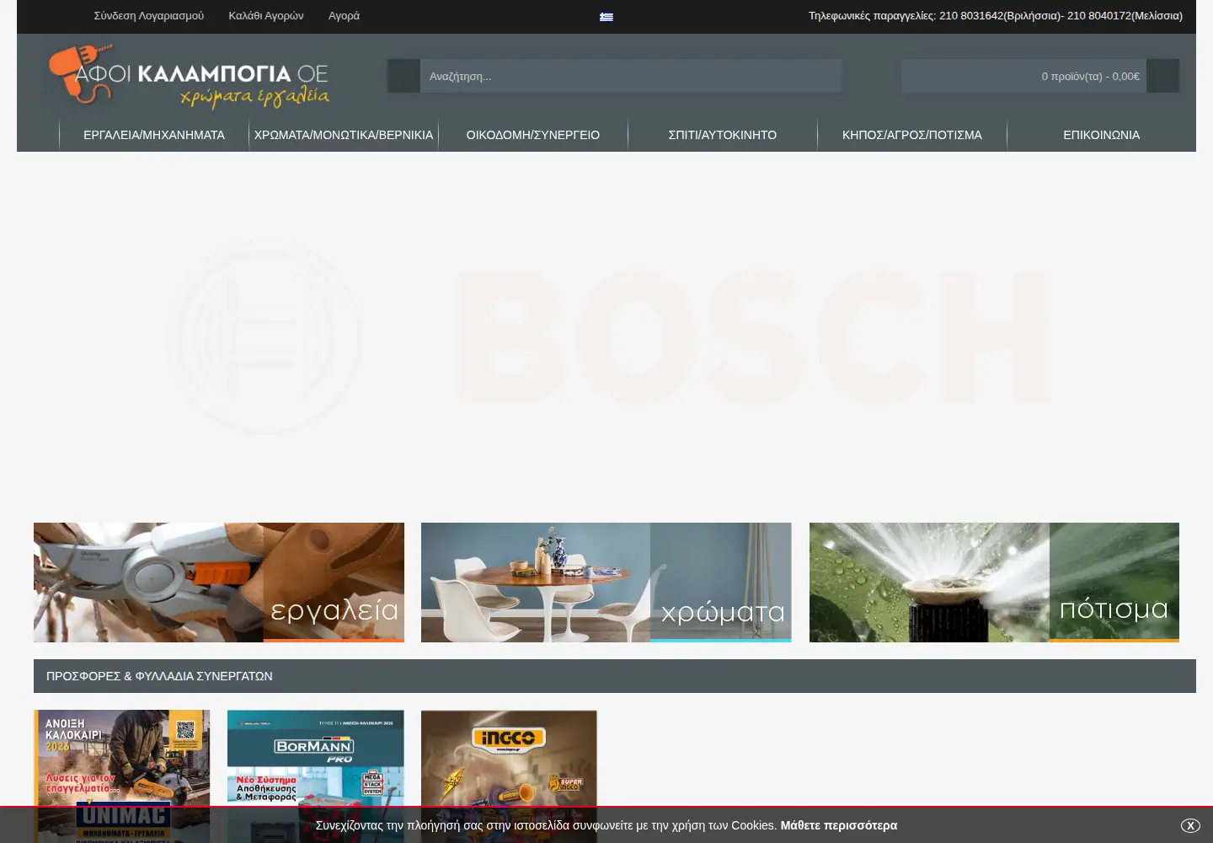This screenshot has height=843, width=1213.
Task: Open Καλάθι Αγορών link
Action: click(x=266, y=16)
